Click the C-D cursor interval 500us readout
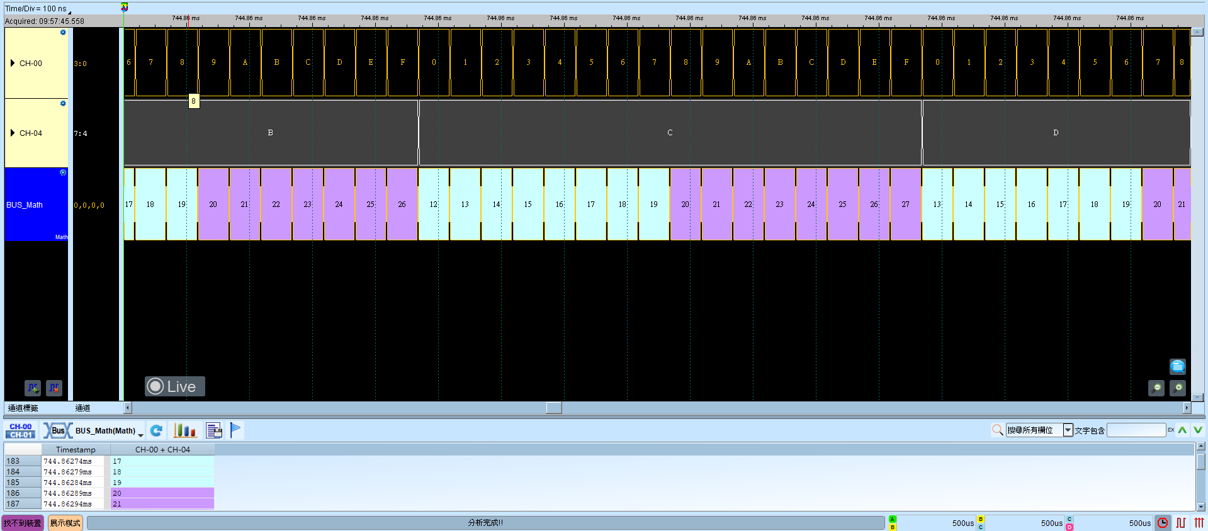The width and height of the screenshot is (1208, 531). pos(1114,523)
